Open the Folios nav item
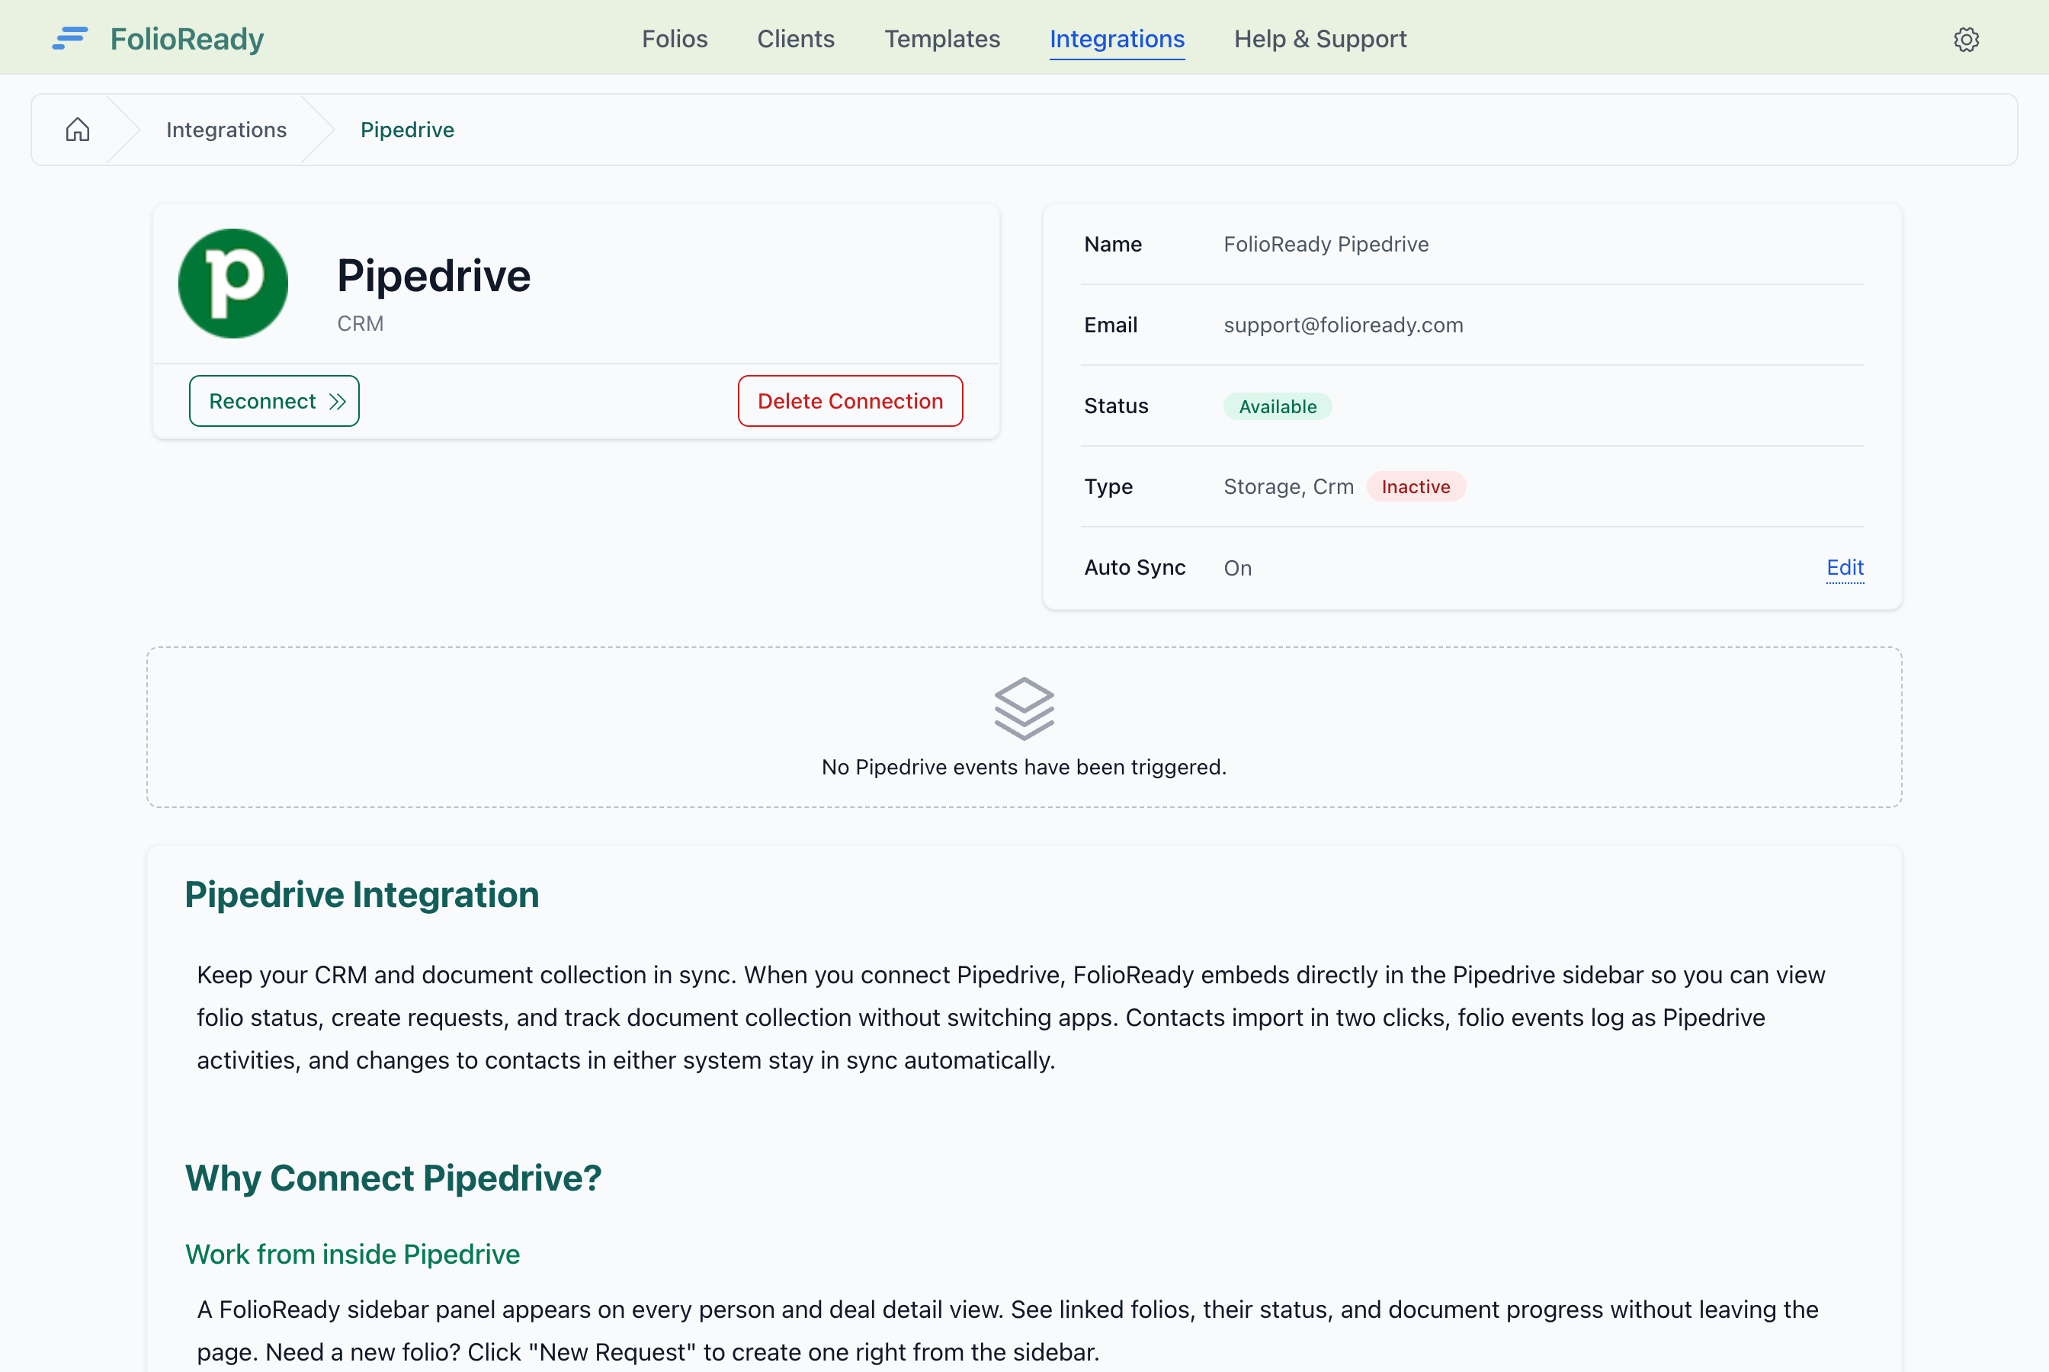This screenshot has height=1372, width=2049. (x=675, y=39)
